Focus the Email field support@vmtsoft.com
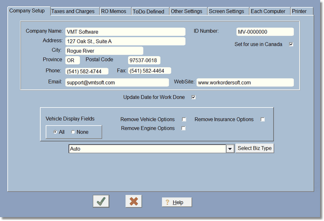The image size is (324, 221). pyautogui.click(x=117, y=82)
